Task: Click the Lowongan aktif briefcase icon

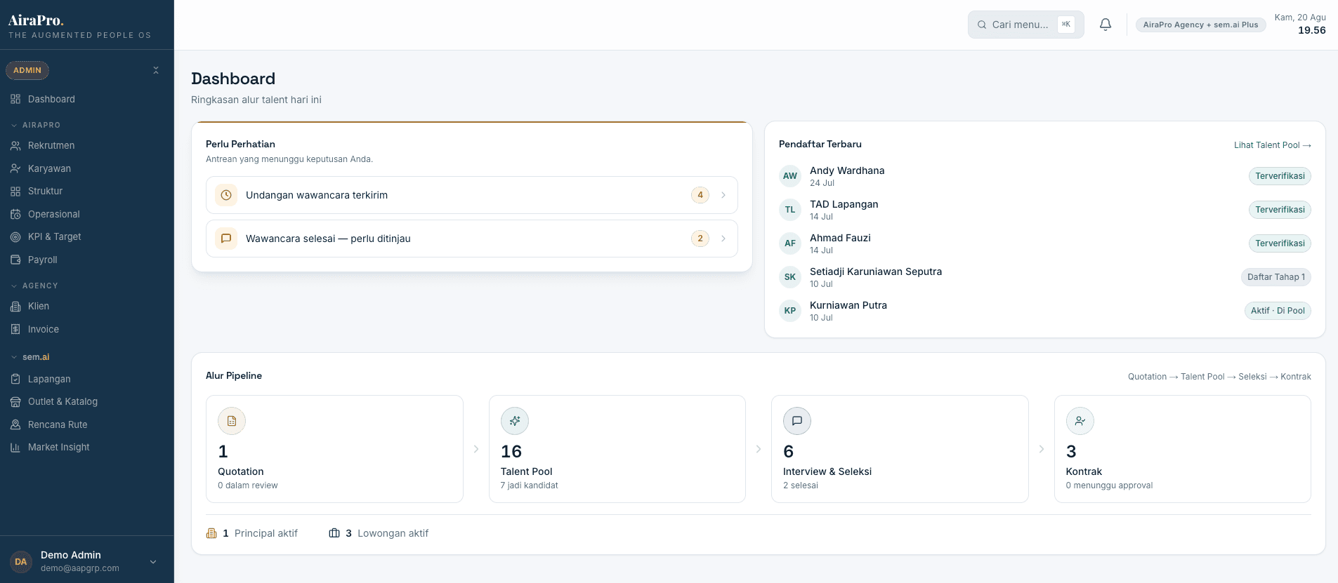Action: (x=334, y=533)
